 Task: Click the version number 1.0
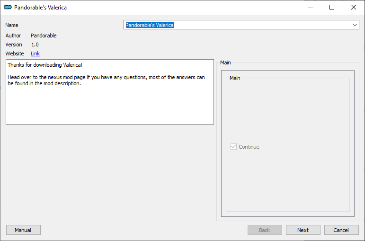pos(35,45)
